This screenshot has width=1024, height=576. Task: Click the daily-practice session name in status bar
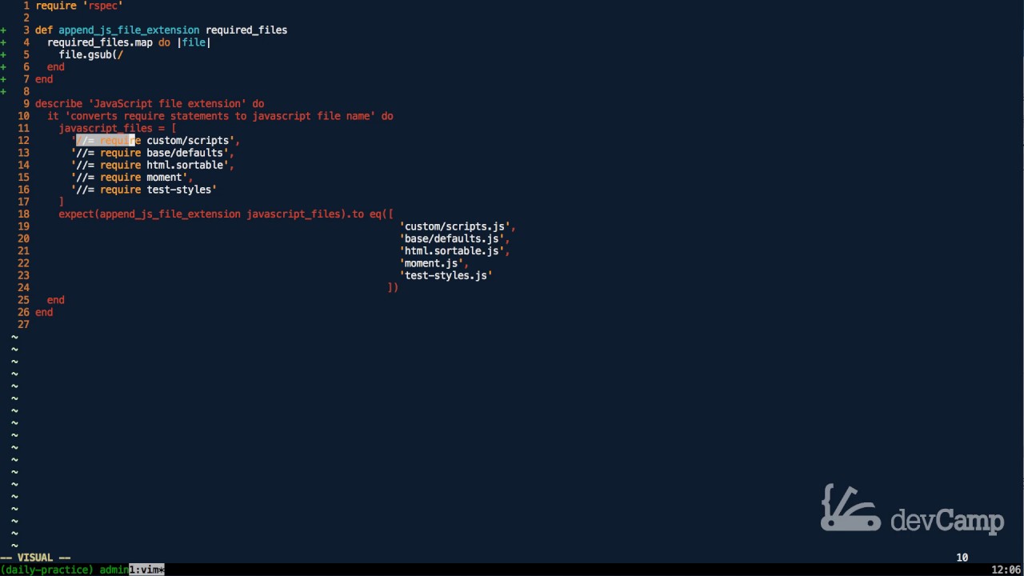click(x=48, y=570)
